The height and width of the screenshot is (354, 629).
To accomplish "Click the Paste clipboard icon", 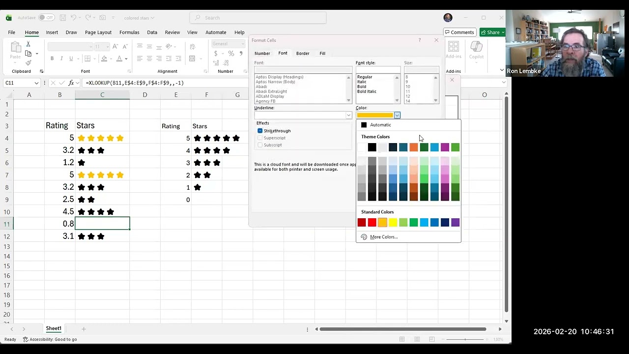I will (x=15, y=47).
